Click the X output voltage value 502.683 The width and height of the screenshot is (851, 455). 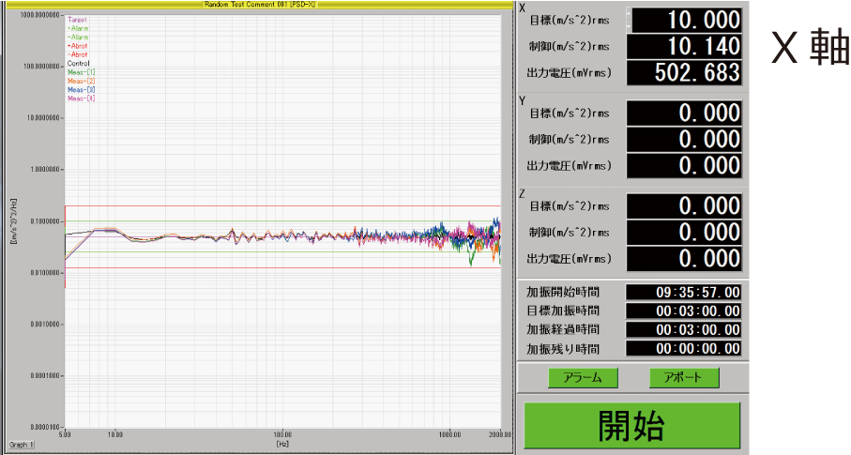click(684, 73)
